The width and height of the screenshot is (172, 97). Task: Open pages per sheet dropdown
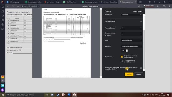point(131,34)
